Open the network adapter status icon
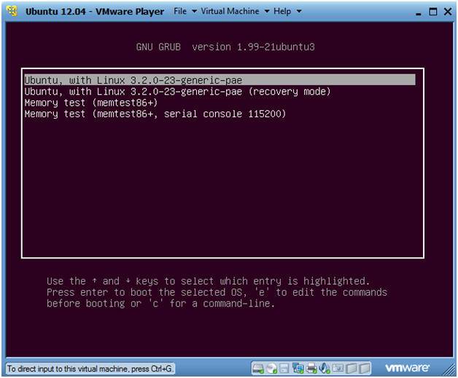Viewport: 458px width, 378px height. pos(298,368)
